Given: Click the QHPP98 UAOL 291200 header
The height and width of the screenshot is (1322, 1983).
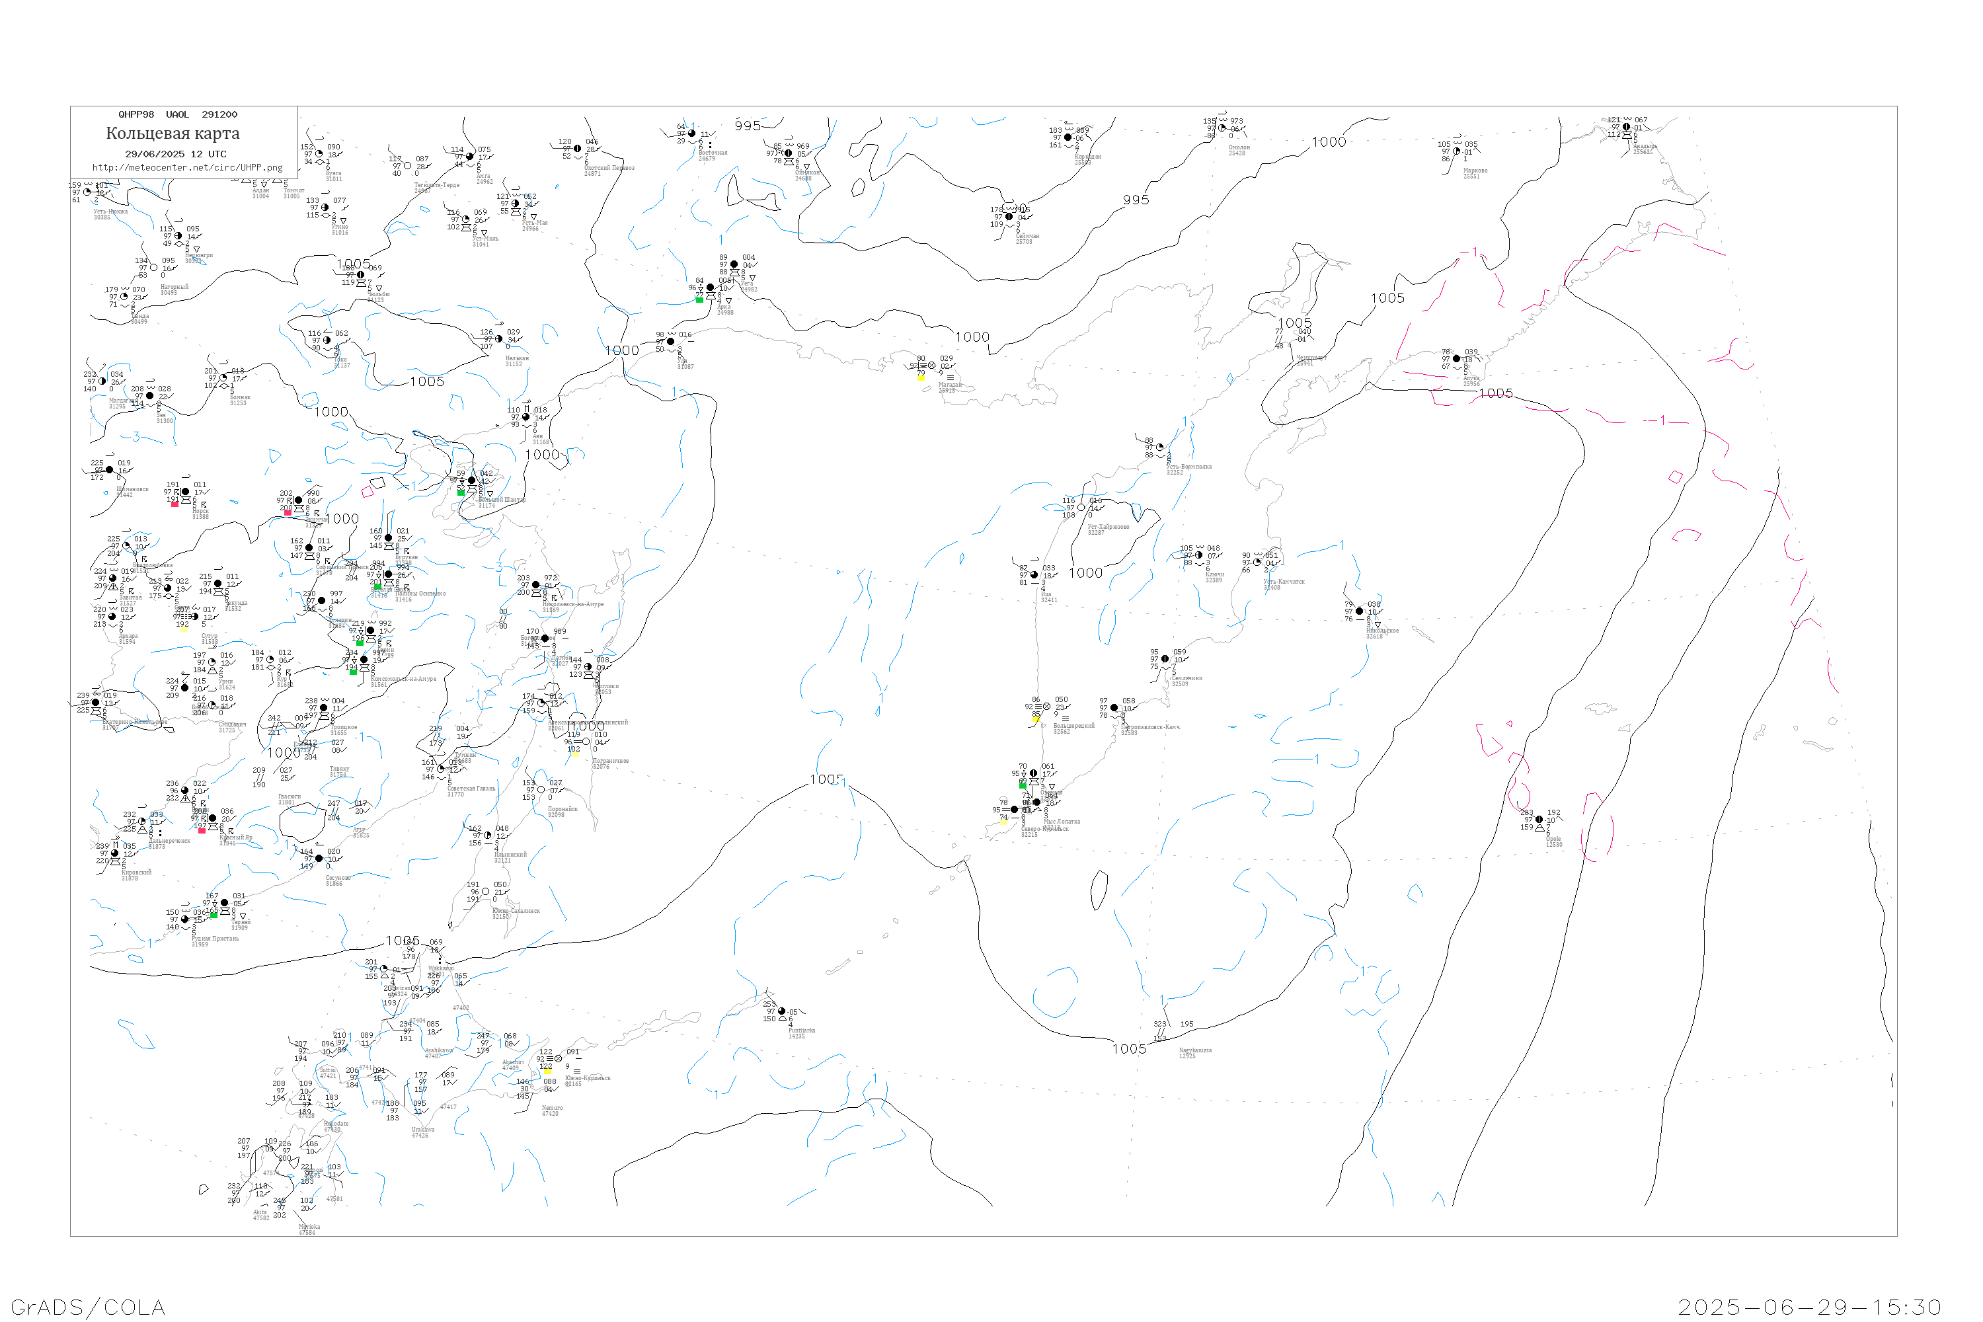Looking at the screenshot, I should (178, 114).
